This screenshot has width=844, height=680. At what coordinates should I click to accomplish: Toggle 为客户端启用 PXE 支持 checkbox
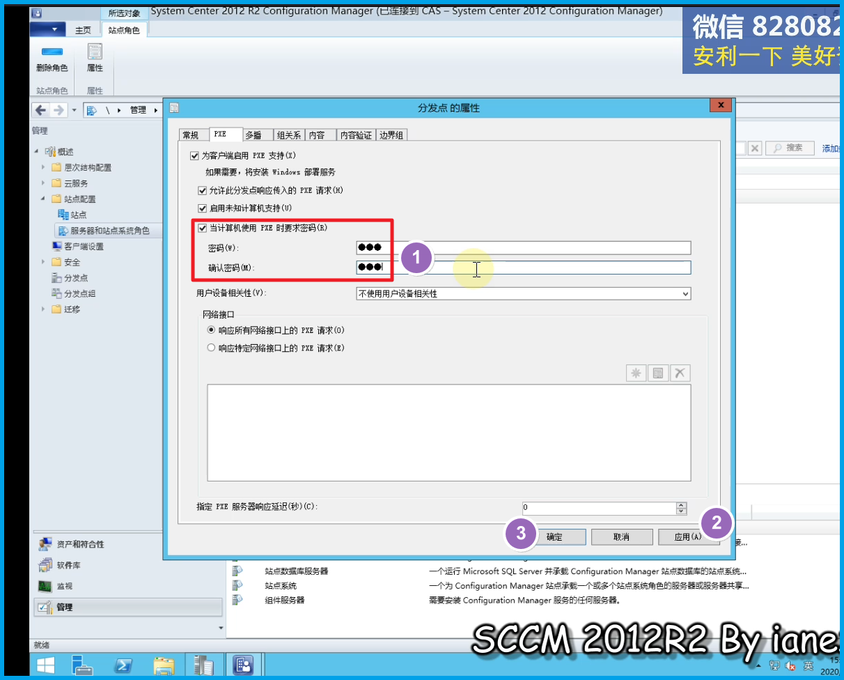point(194,155)
